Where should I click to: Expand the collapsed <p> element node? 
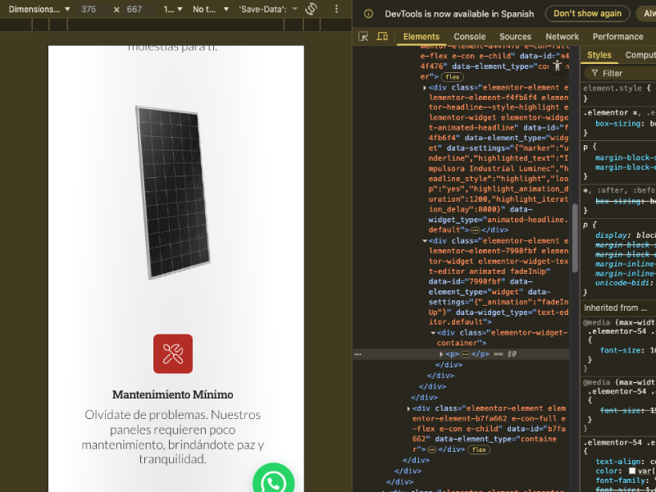pyautogui.click(x=441, y=354)
